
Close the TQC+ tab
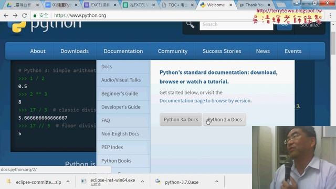pyautogui.click(x=192, y=5)
